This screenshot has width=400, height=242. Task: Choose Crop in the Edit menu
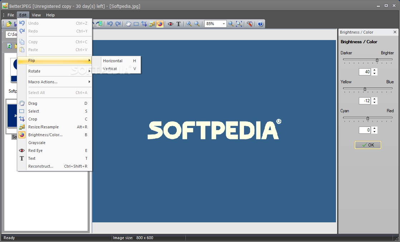[55, 119]
